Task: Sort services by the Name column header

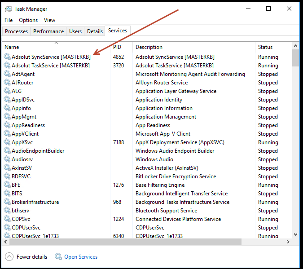Action: 12,47
